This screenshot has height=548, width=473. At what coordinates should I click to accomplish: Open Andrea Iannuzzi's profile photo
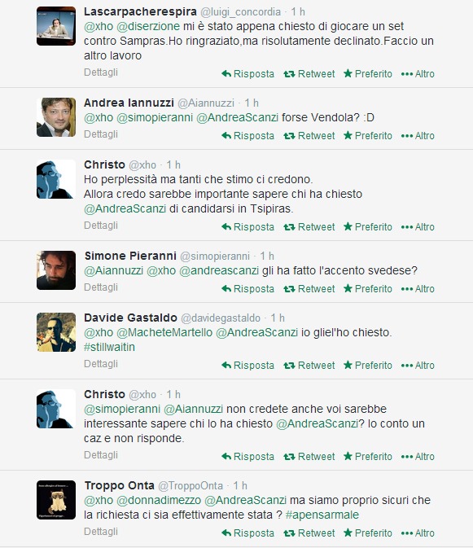pyautogui.click(x=56, y=117)
